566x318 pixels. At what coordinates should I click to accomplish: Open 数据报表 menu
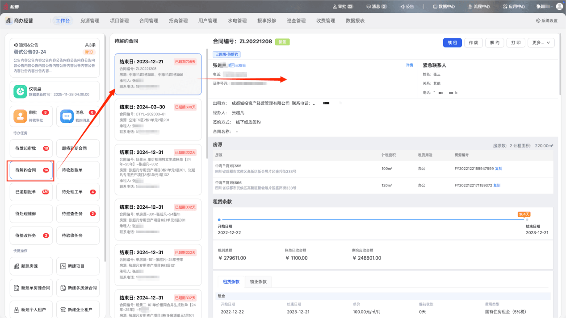[355, 21]
